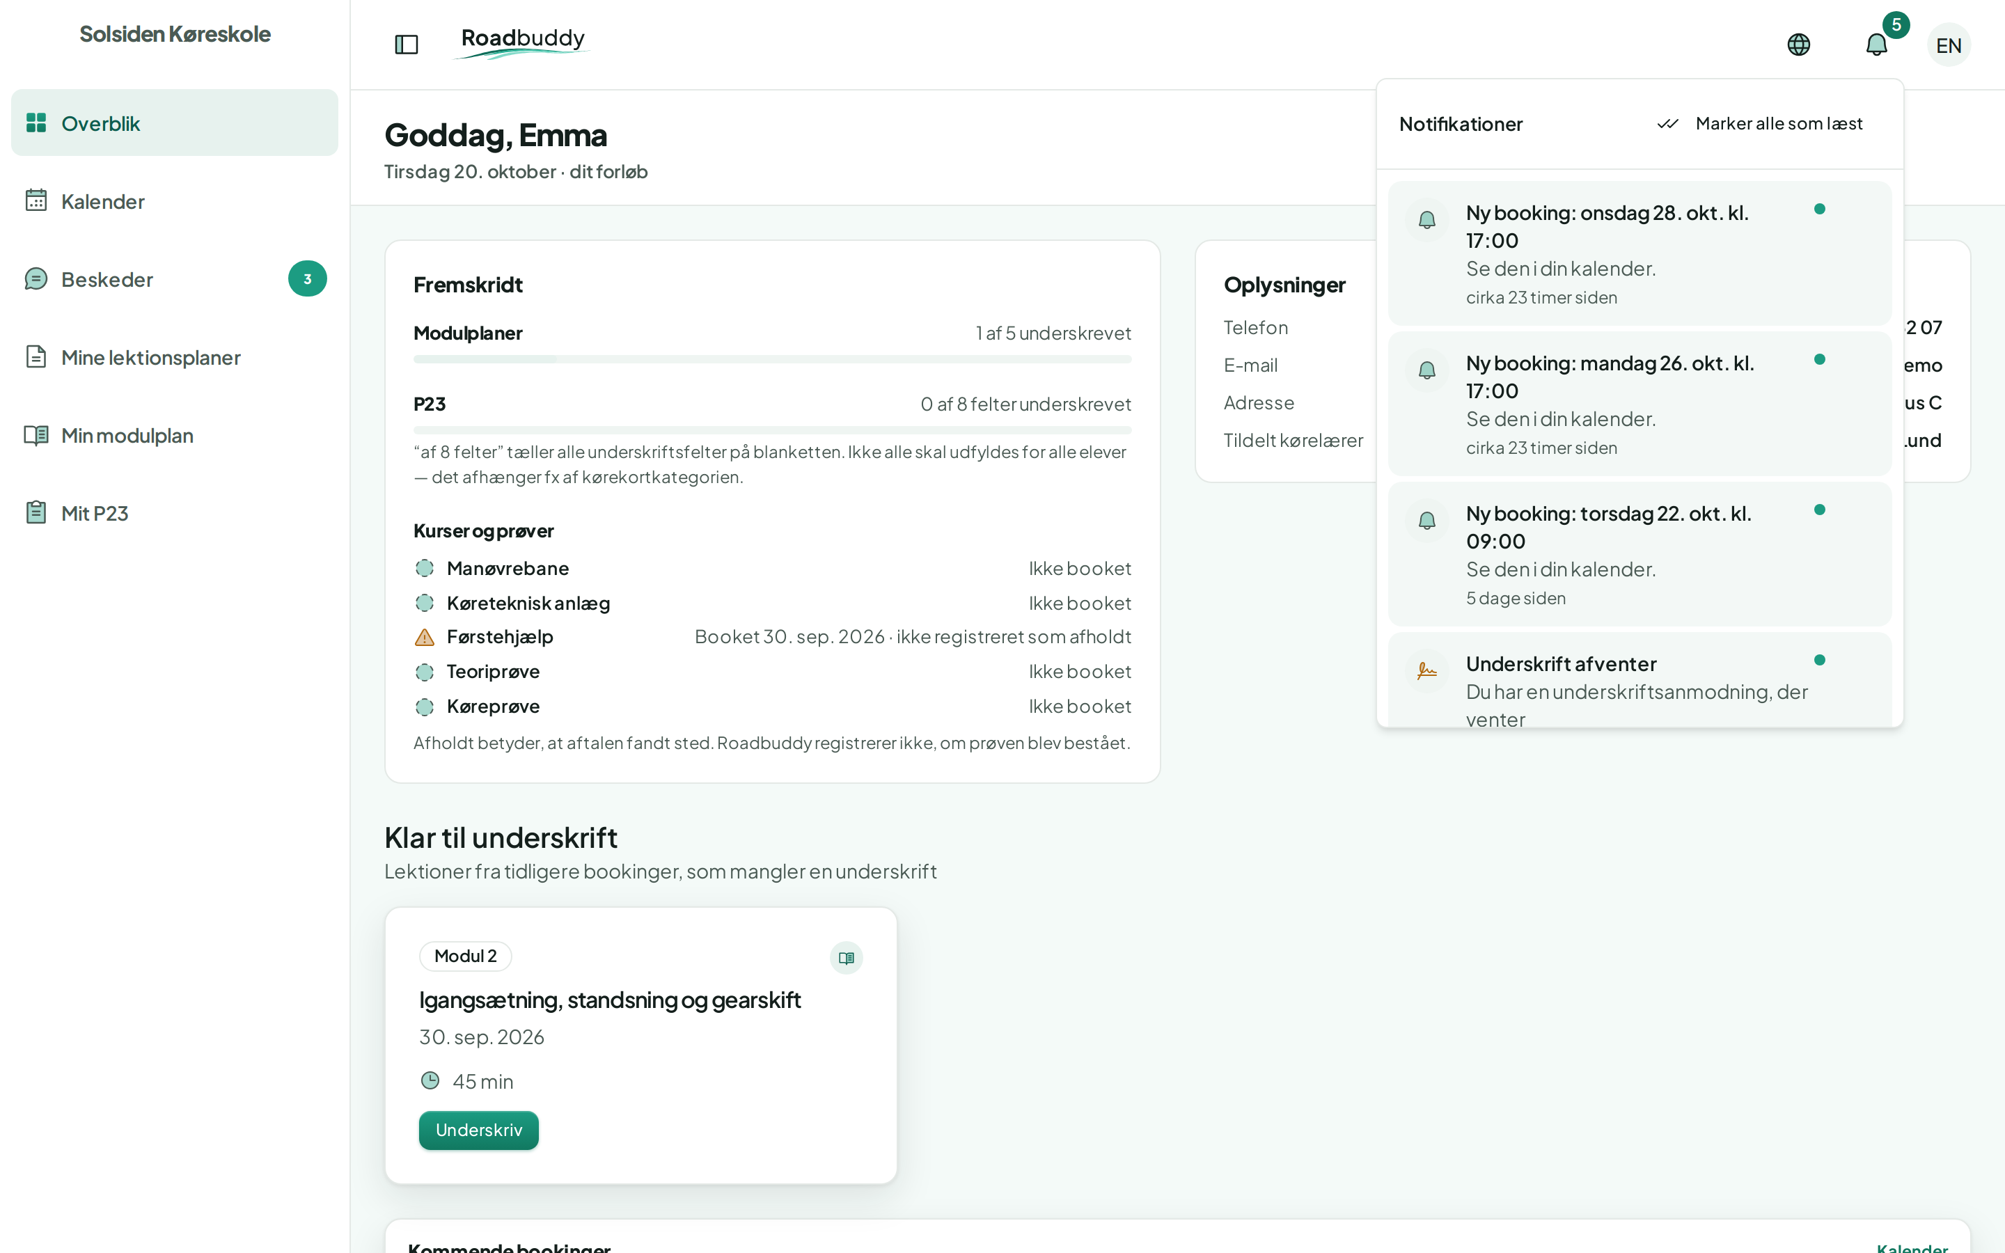Click the P23 progress bar
The image size is (2005, 1253).
(772, 430)
